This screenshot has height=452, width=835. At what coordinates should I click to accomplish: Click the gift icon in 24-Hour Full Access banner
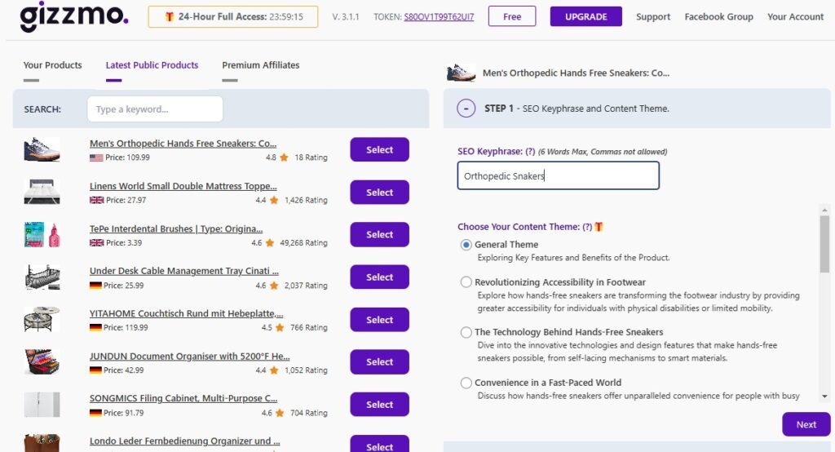click(x=169, y=17)
